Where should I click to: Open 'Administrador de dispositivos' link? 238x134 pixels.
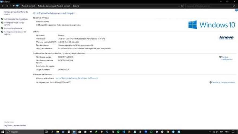pyautogui.click(x=16, y=19)
